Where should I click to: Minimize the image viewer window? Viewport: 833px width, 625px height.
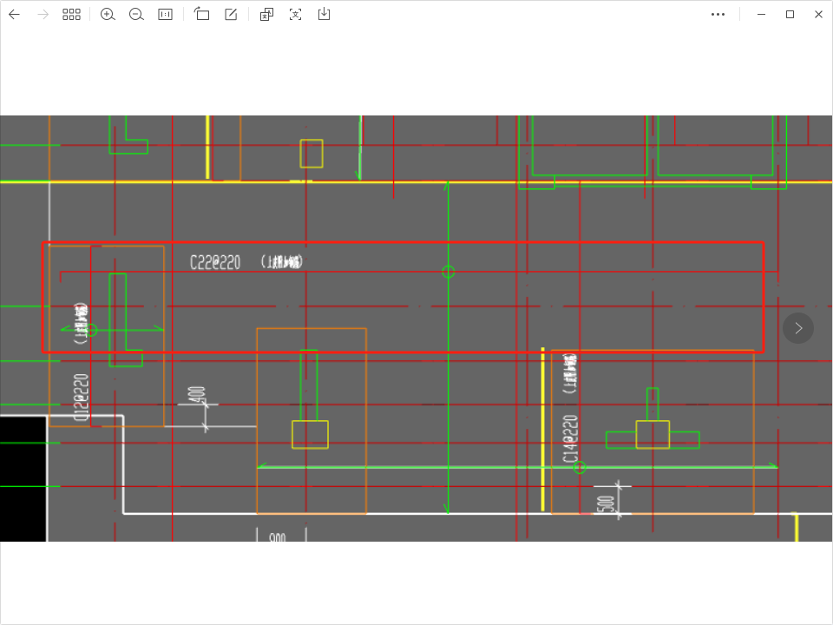tap(761, 15)
